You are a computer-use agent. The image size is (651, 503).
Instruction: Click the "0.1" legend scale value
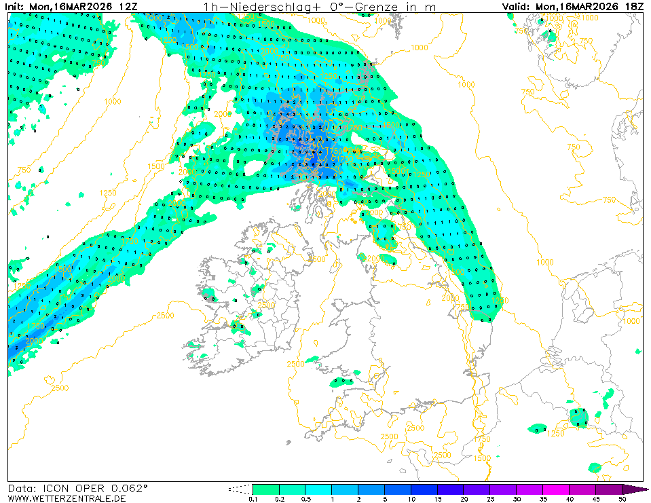[x=253, y=499]
